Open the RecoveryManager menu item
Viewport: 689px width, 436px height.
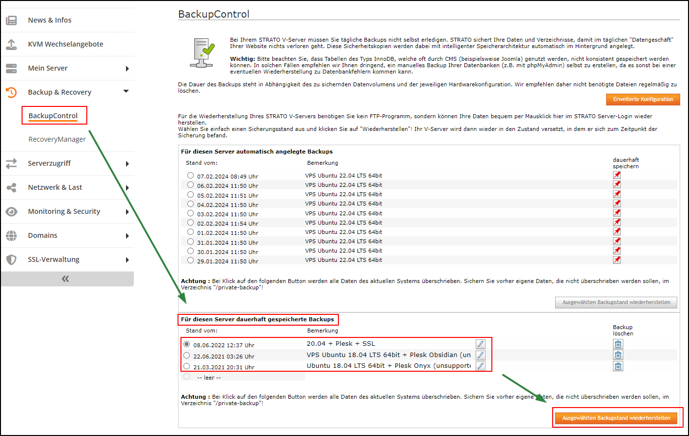coord(57,139)
